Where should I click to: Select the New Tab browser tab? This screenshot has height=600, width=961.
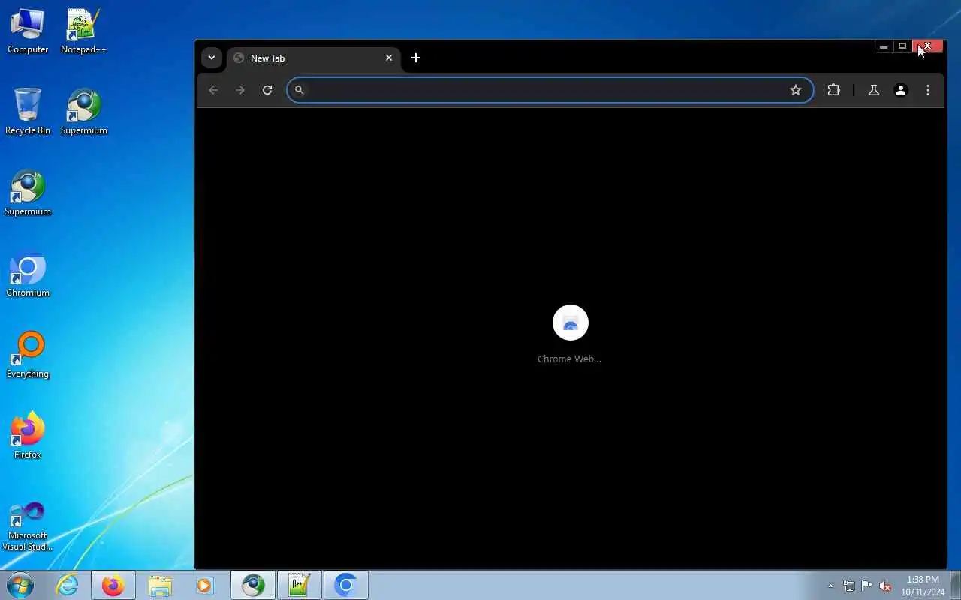pos(313,58)
